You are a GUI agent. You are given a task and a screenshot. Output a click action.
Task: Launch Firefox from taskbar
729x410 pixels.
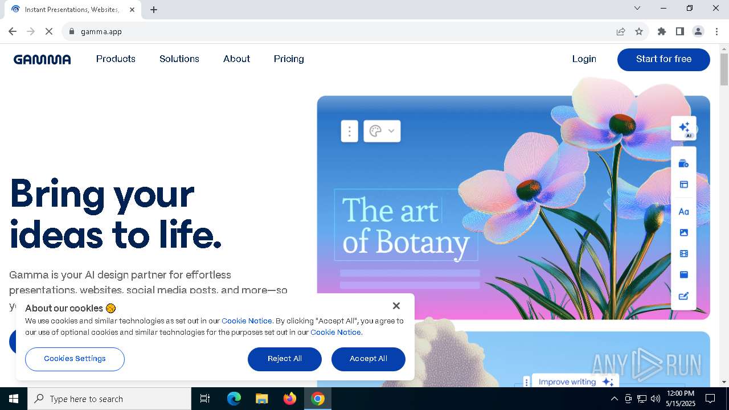click(x=290, y=399)
